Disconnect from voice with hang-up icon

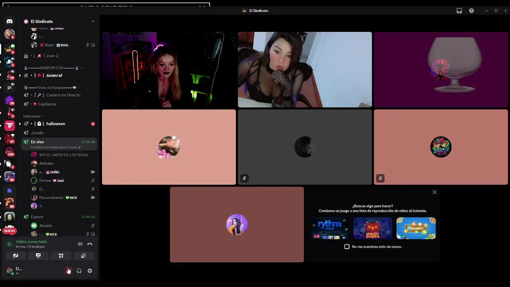[x=90, y=244]
